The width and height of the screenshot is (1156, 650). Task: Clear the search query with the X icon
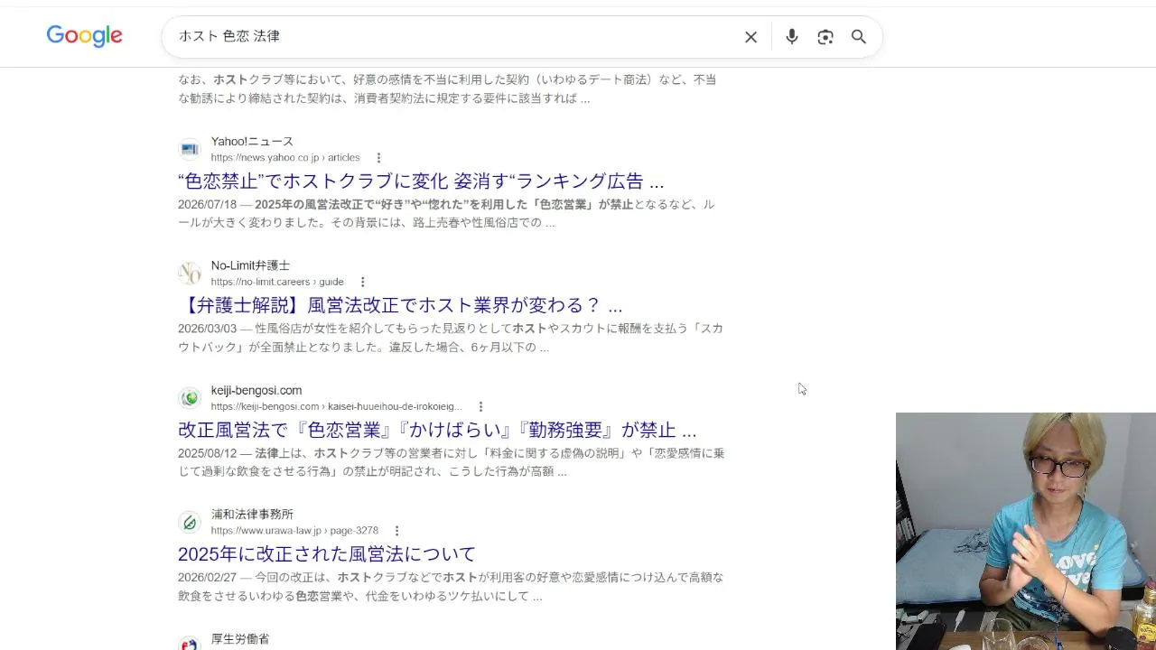pyautogui.click(x=750, y=37)
